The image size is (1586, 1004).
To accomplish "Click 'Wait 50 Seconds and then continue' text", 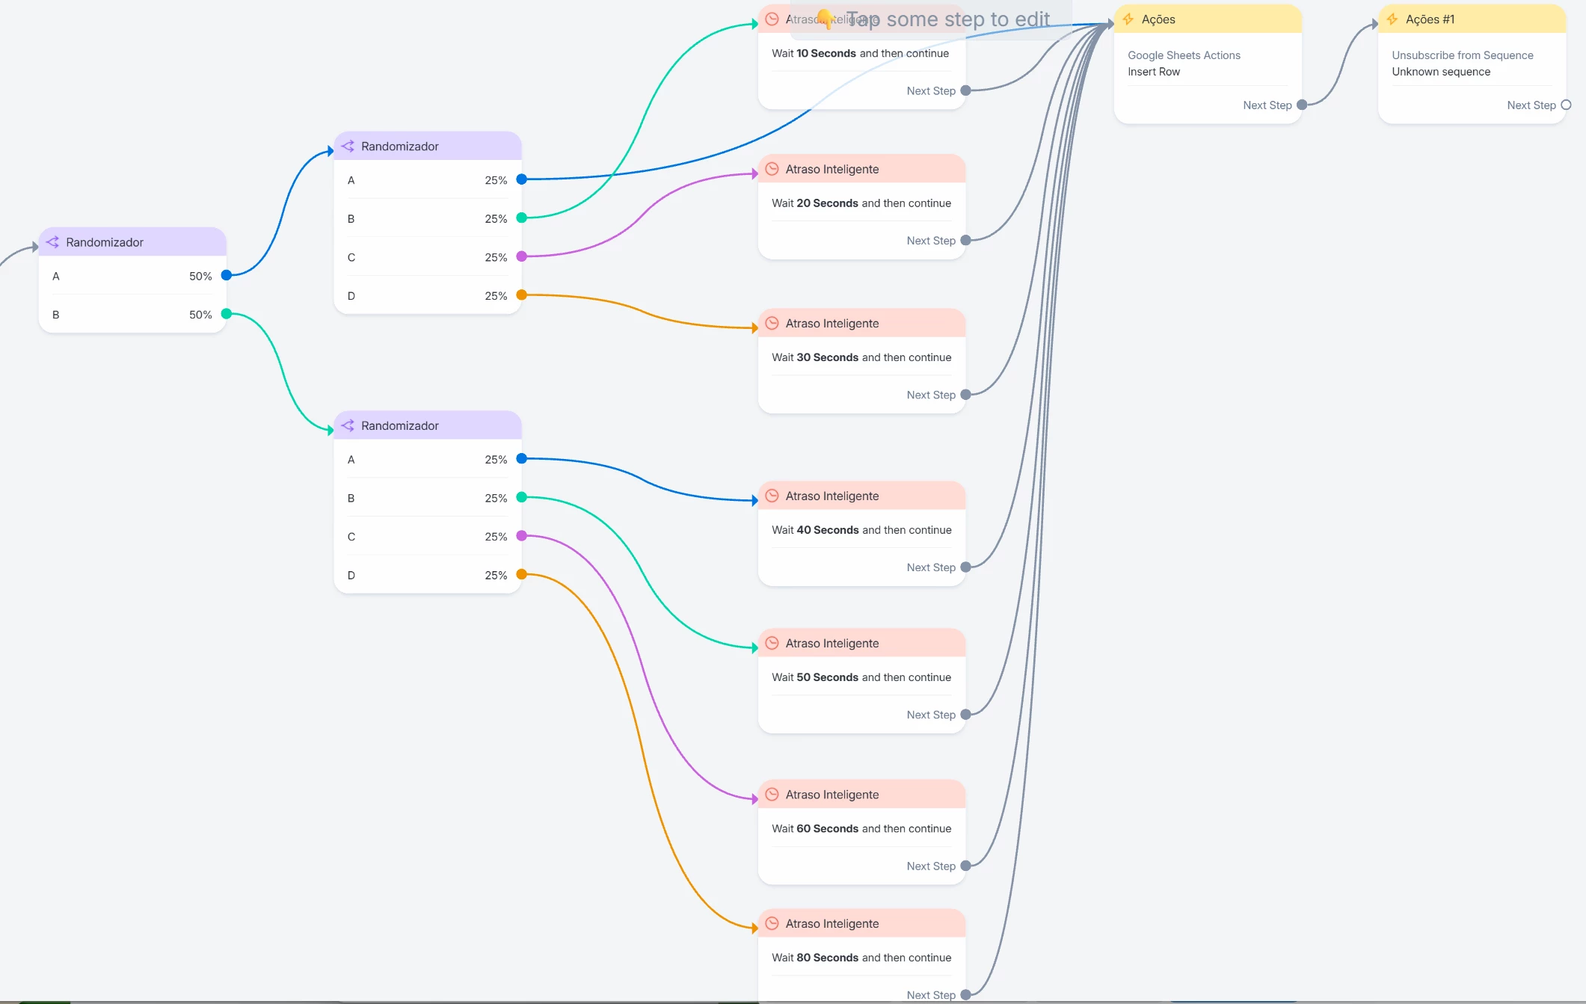I will click(x=861, y=677).
